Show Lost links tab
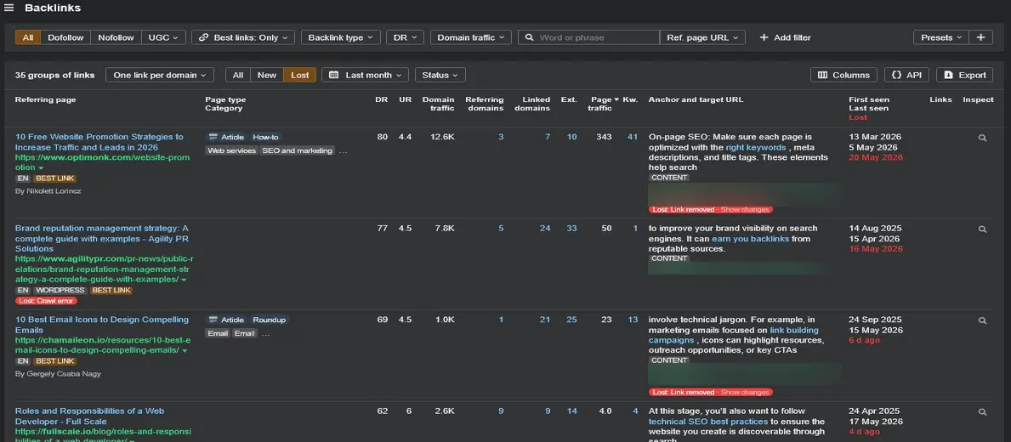1011x442 pixels. pyautogui.click(x=300, y=75)
